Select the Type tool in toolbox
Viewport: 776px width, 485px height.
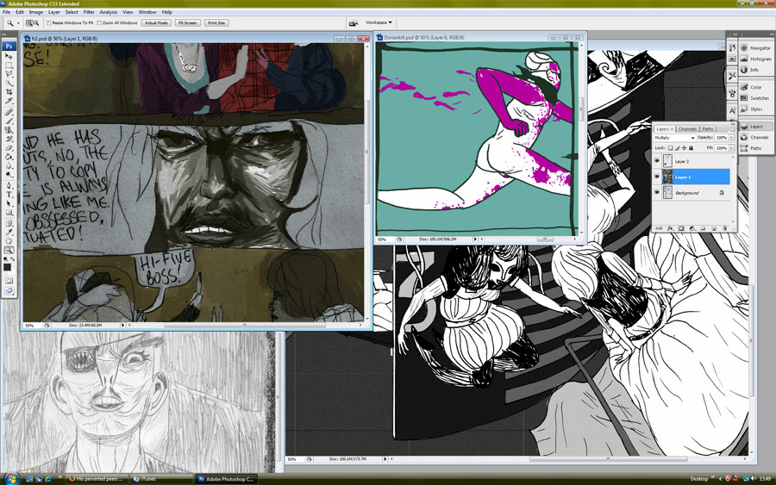point(9,195)
